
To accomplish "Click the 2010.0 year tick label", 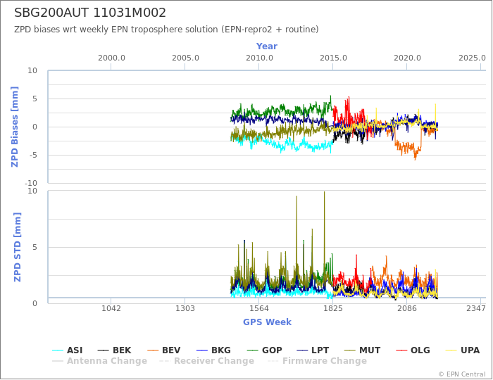I will (x=259, y=58).
